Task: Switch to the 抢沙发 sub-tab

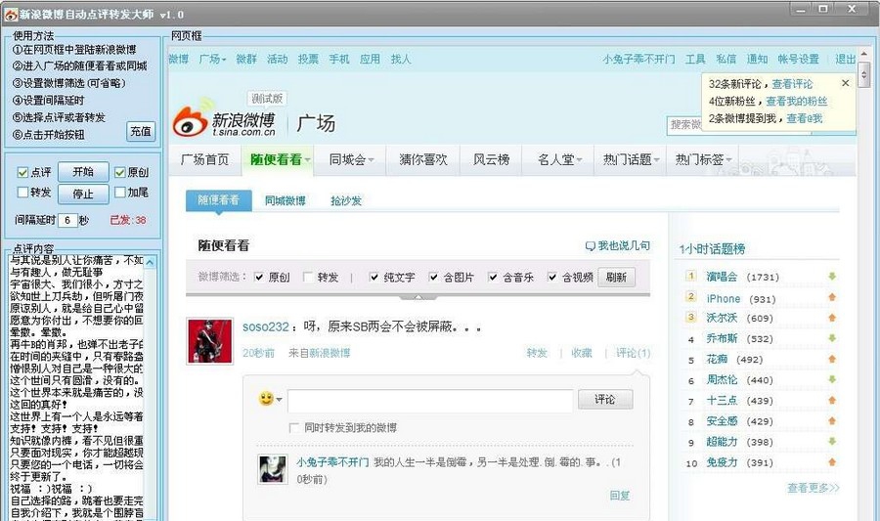Action: coord(346,200)
